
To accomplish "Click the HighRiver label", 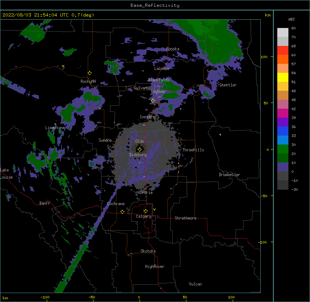I will click(x=155, y=266).
